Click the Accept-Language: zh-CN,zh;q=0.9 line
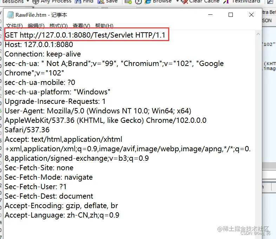 coord(62,215)
